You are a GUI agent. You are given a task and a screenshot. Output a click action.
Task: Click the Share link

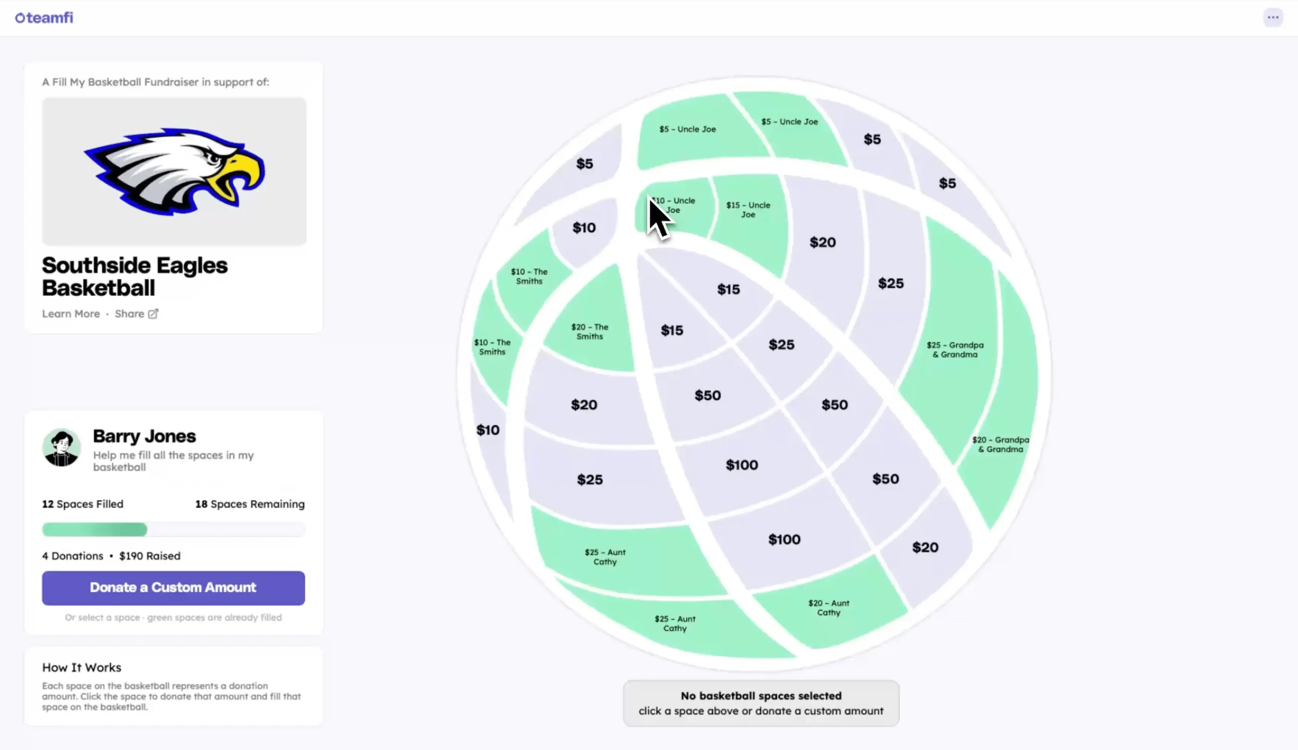point(129,314)
